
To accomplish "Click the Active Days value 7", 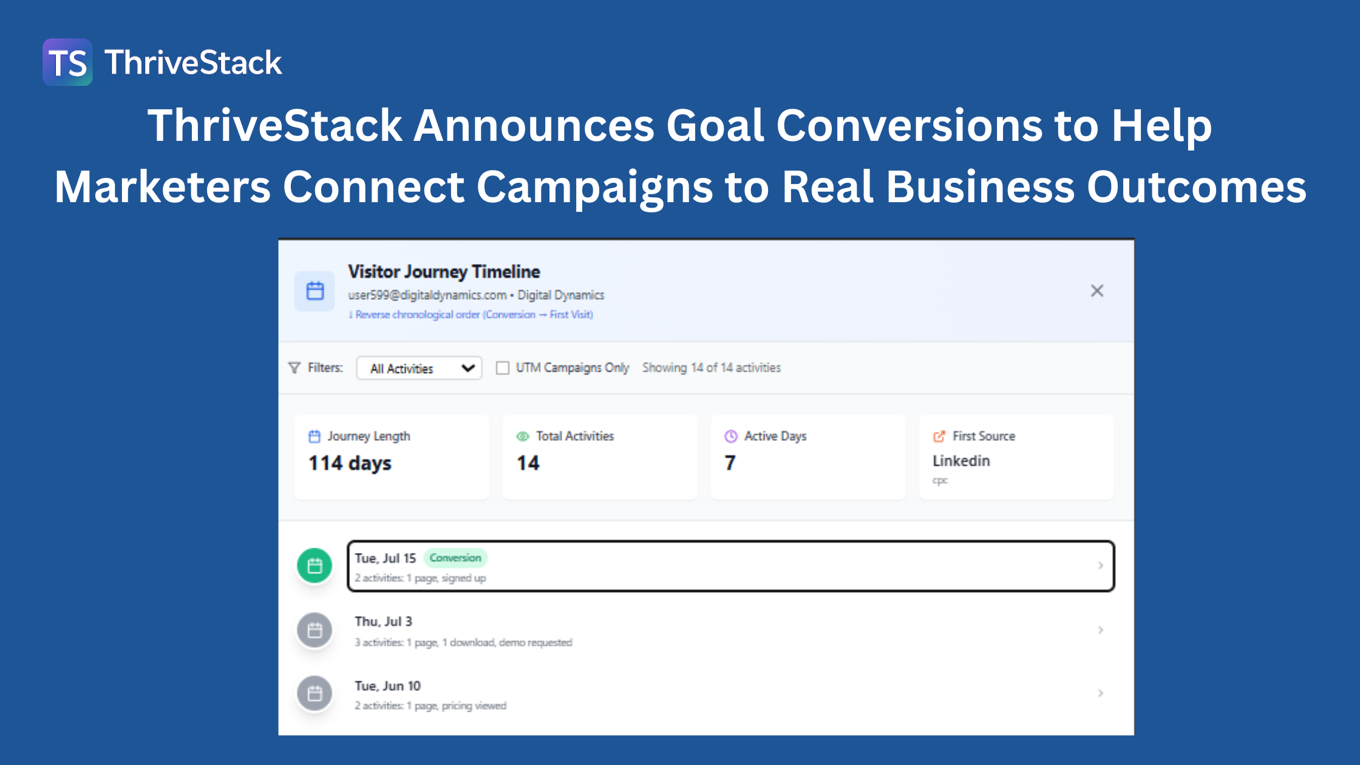I will (730, 463).
